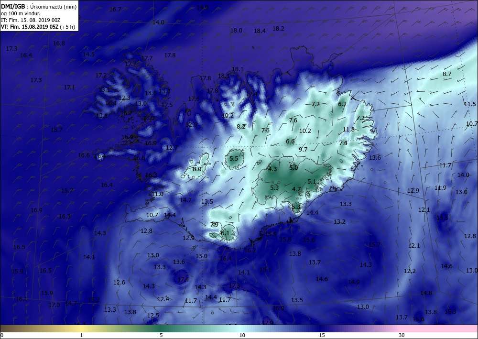The height and width of the screenshot is (339, 478).
Task: Click the map value "16.6"
Action: point(84,155)
